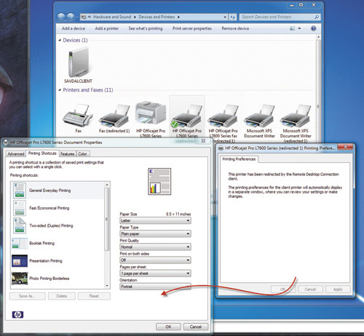
Task: Choose Photo Printing-Borderless shortcut icon
Action: [x=20, y=279]
